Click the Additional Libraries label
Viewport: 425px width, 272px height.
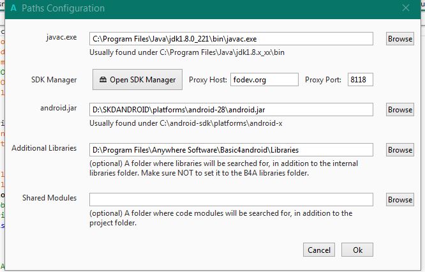[44, 148]
